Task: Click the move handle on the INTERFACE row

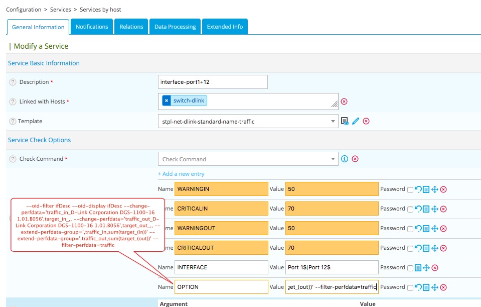Action: 426,268
